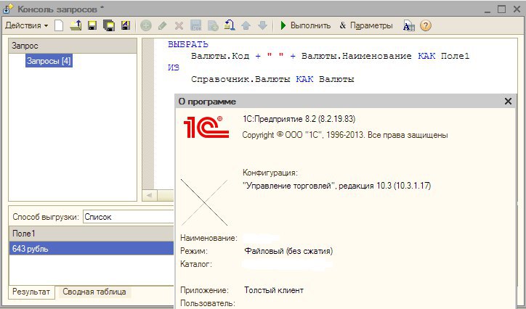Click the Поле1 result column header
Screen dimensions: 526x309
point(92,234)
